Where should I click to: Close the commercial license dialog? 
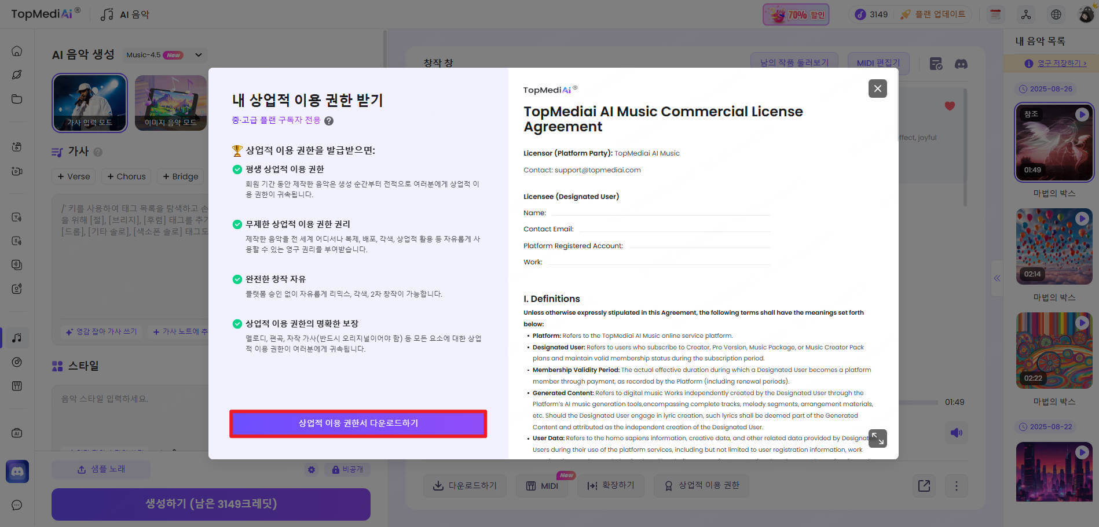(x=878, y=89)
